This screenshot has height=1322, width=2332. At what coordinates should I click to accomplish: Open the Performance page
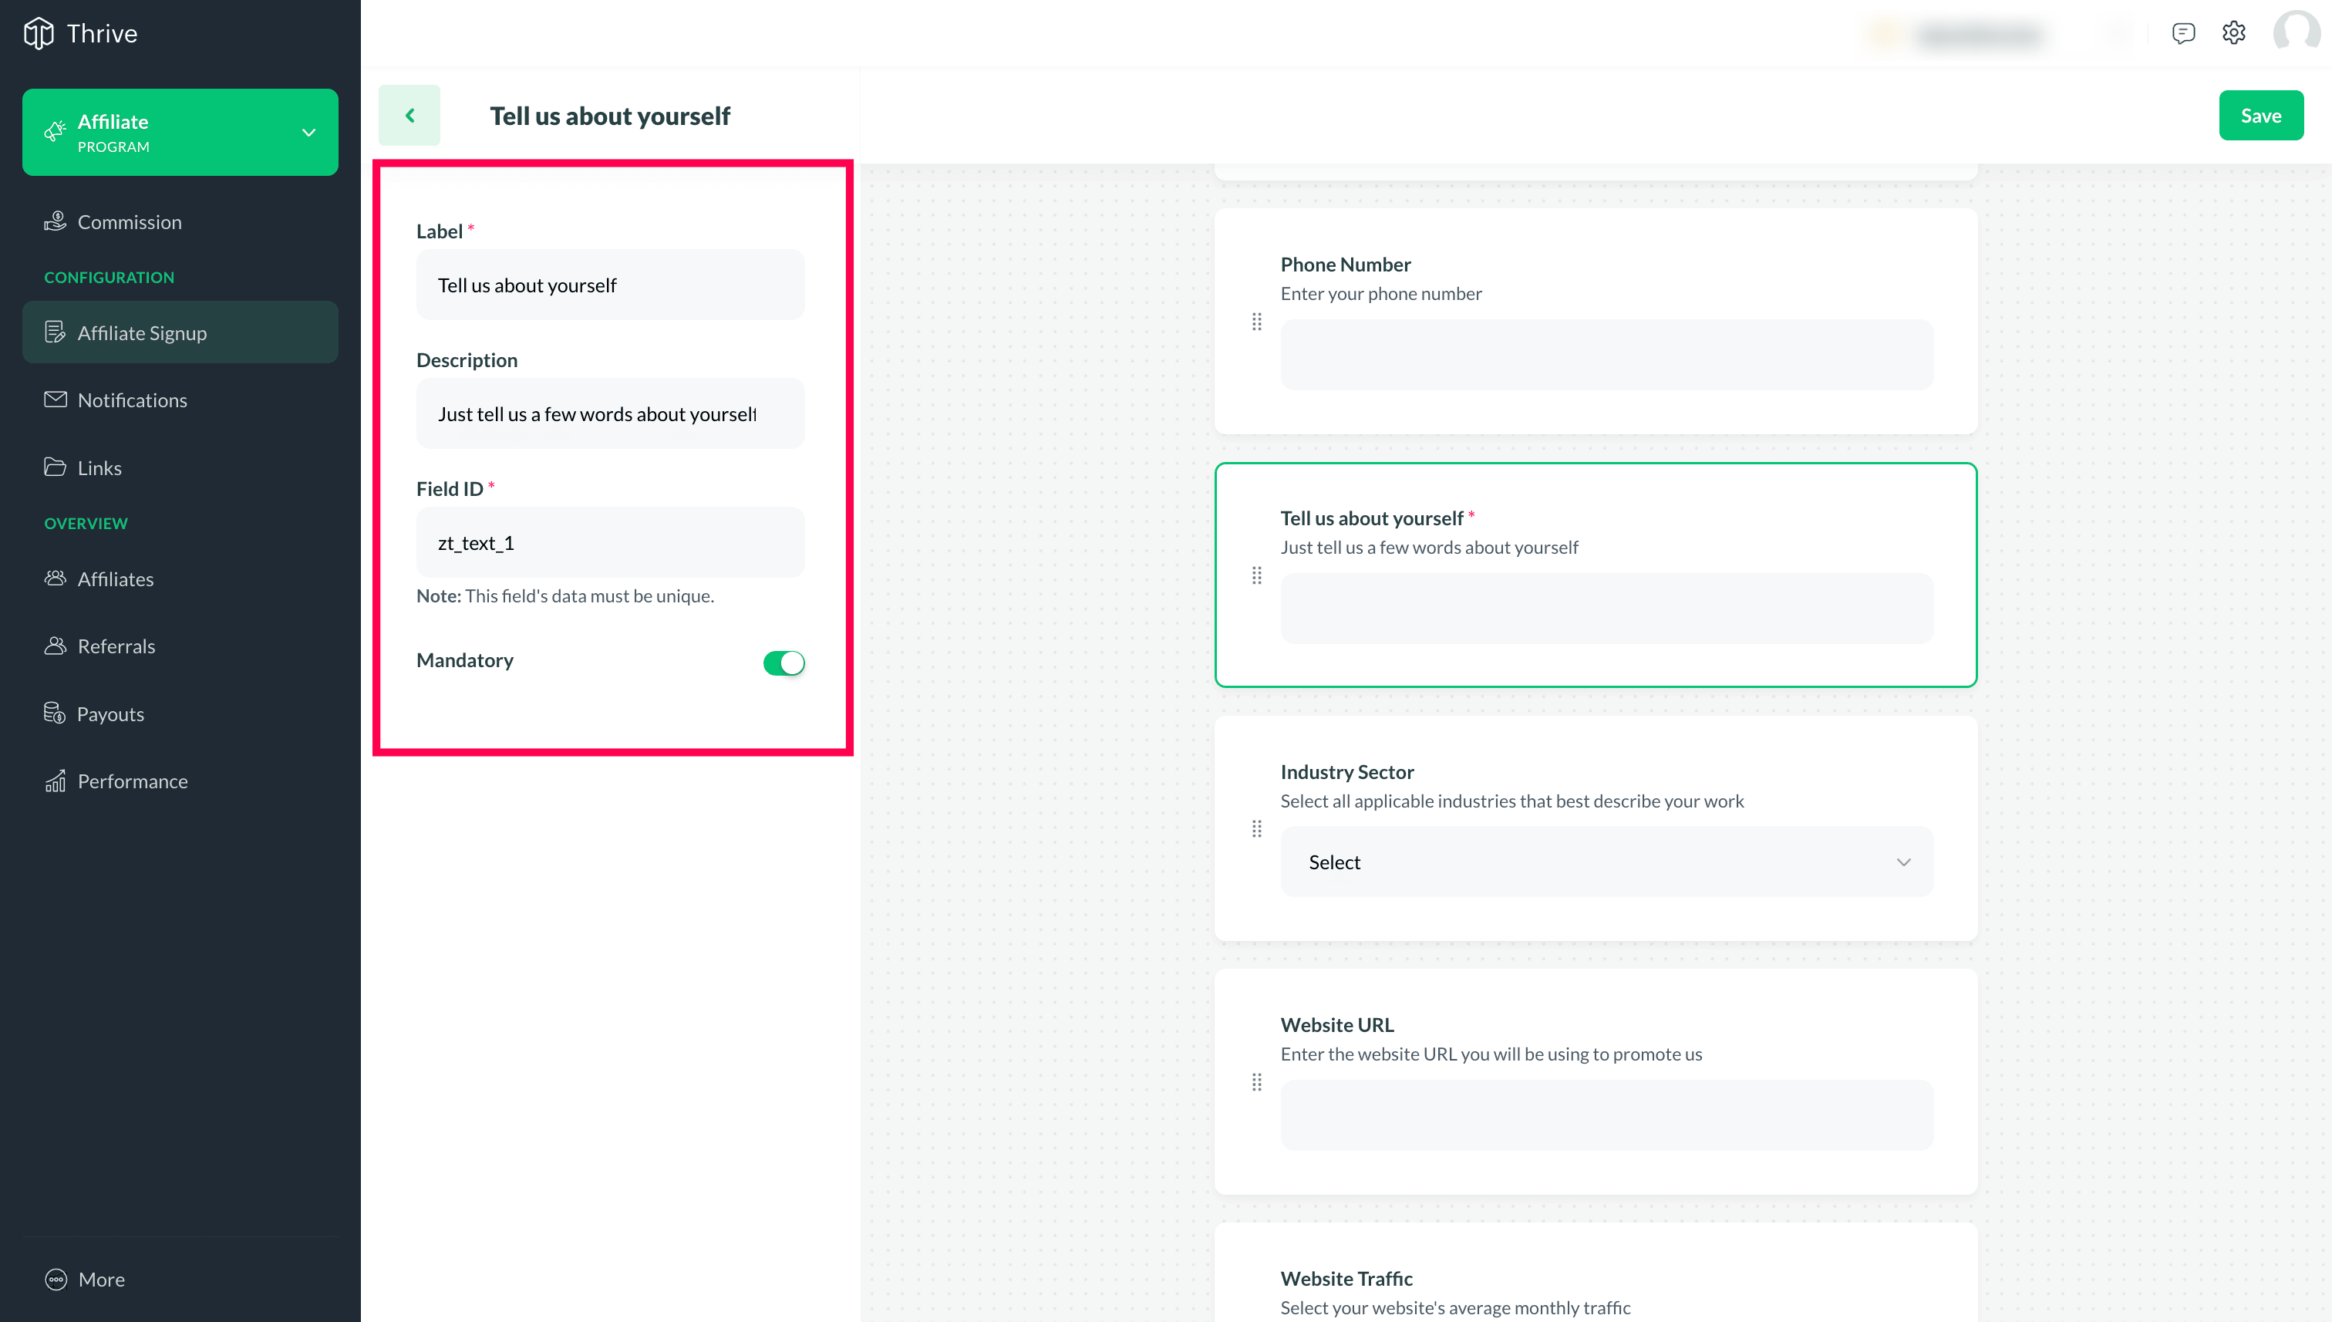tap(133, 781)
